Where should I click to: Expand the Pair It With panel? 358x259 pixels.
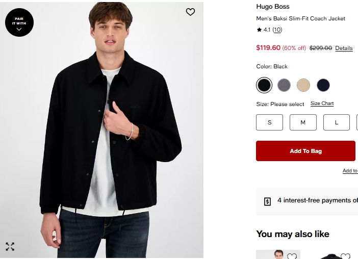(x=19, y=23)
